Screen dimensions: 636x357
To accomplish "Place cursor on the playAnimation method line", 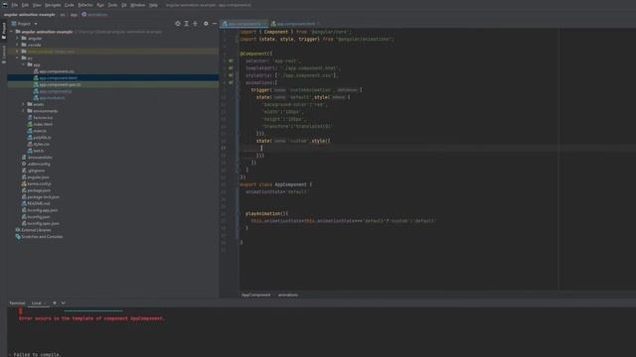I will pos(266,214).
